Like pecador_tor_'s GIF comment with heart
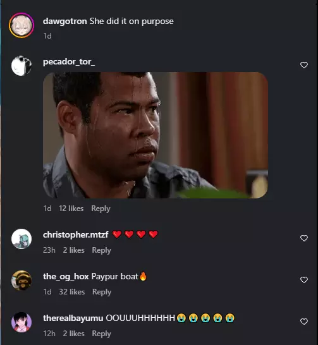 pos(304,65)
